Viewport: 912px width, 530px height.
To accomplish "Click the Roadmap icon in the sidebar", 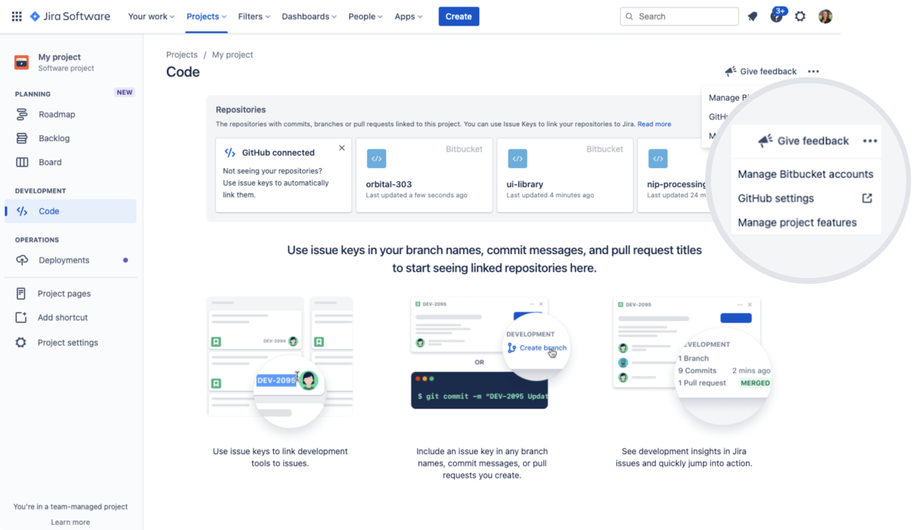I will click(x=22, y=114).
